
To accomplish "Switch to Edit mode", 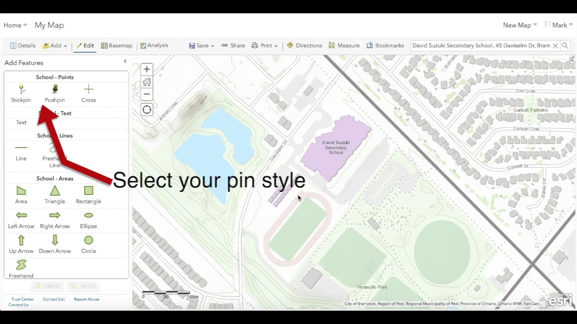I will 85,45.
